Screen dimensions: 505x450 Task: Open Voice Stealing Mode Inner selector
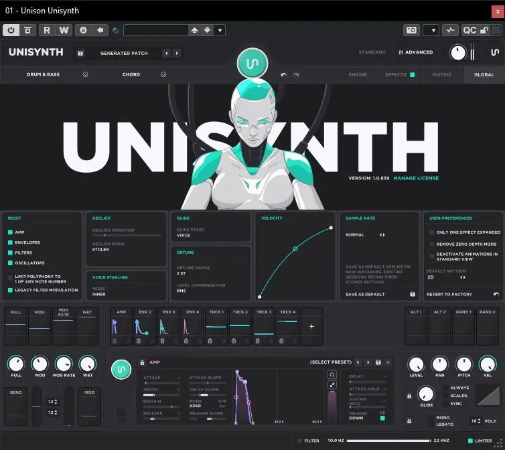click(99, 295)
